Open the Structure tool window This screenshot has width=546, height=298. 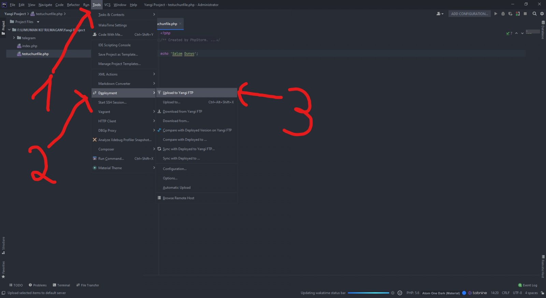3,246
